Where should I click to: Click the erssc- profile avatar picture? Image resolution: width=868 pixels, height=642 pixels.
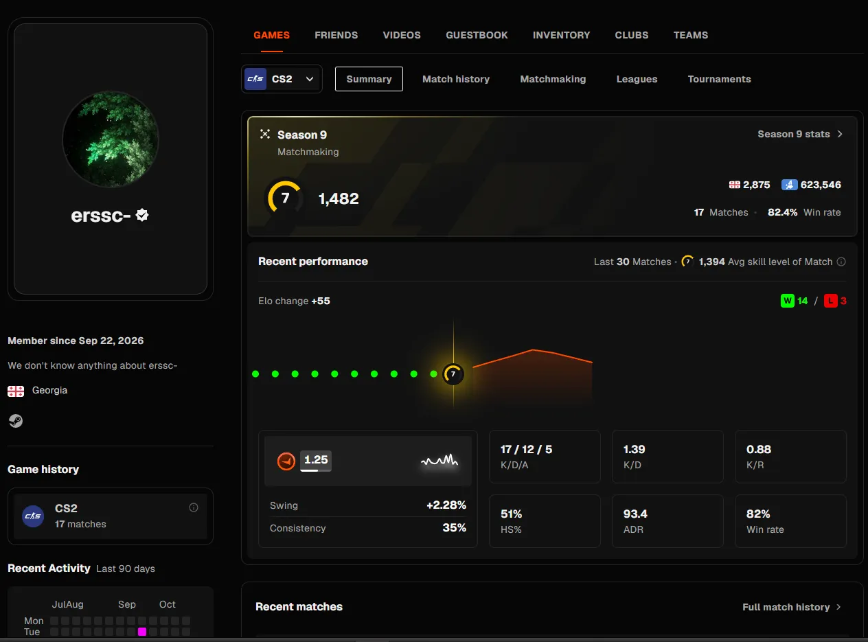tap(111, 139)
